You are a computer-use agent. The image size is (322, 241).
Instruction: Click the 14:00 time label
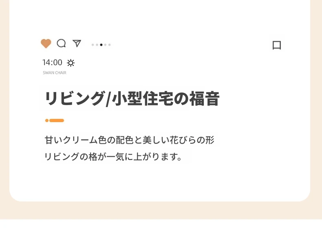(x=52, y=63)
